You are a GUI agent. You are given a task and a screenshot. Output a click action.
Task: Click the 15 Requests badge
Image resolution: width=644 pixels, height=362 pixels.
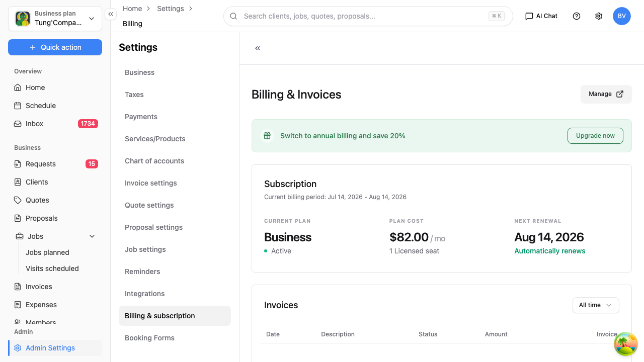92,164
